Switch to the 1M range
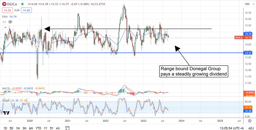Screen dimensions: 256x130 click(x=18, y=128)
